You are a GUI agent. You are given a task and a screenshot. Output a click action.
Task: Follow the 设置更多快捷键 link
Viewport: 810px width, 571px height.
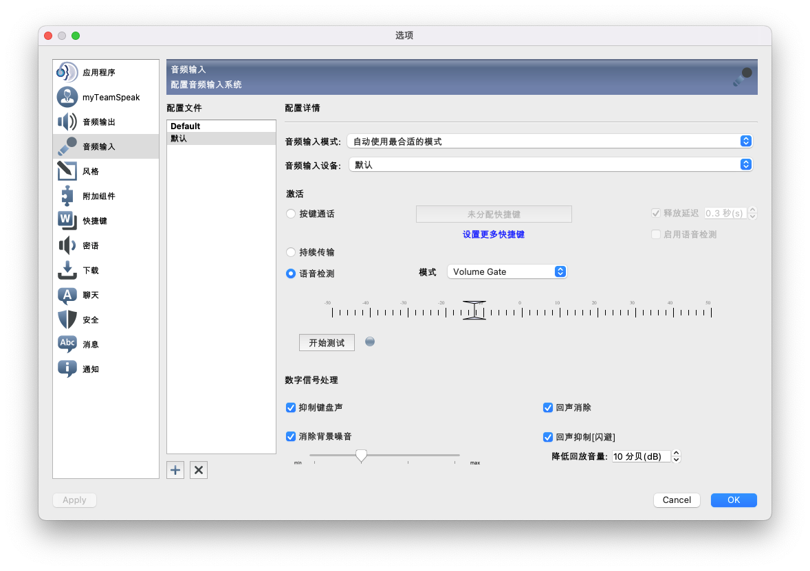tap(493, 234)
